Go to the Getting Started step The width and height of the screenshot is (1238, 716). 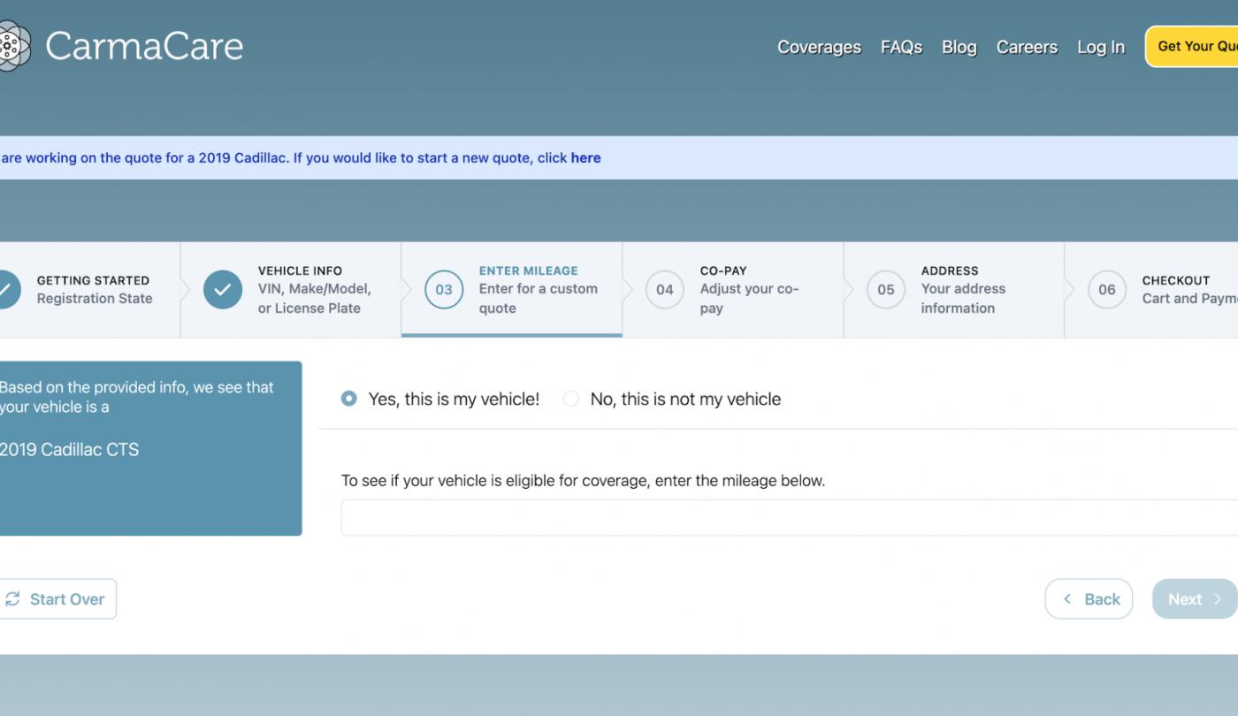(89, 289)
